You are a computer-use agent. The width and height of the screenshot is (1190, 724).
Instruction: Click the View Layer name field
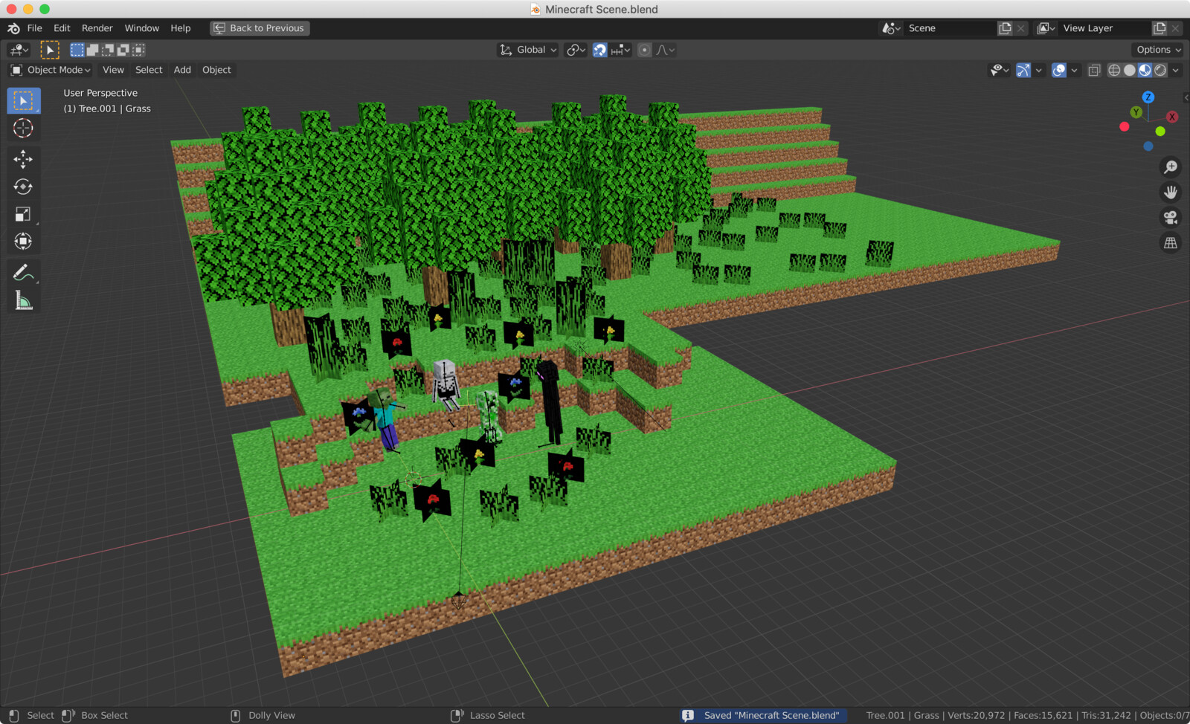(1104, 28)
